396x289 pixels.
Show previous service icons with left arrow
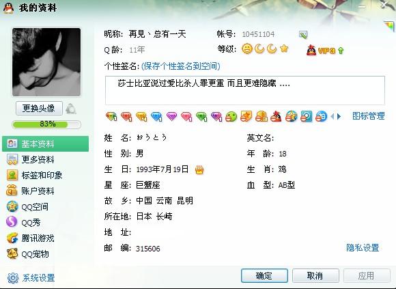[x=332, y=116]
